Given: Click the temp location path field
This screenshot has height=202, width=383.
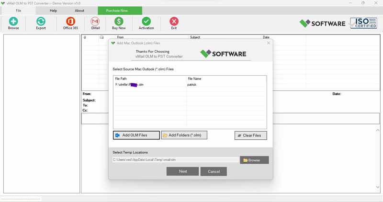Looking at the screenshot, I should (175, 160).
